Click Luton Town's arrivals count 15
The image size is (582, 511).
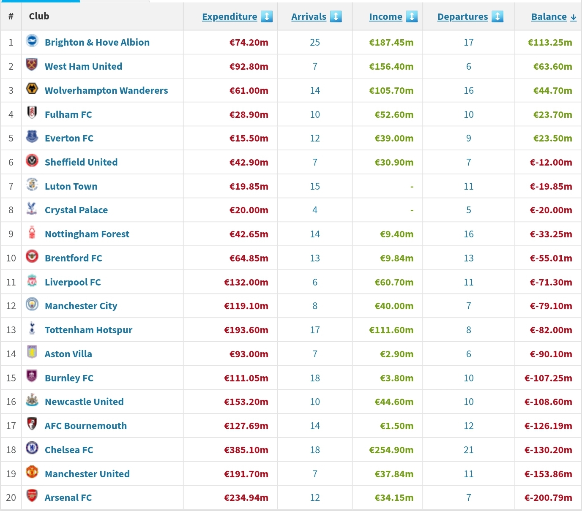tap(315, 186)
